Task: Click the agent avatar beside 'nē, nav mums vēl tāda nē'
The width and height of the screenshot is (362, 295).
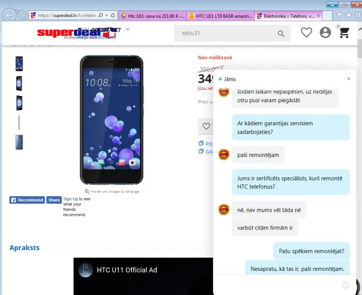Action: (x=224, y=210)
